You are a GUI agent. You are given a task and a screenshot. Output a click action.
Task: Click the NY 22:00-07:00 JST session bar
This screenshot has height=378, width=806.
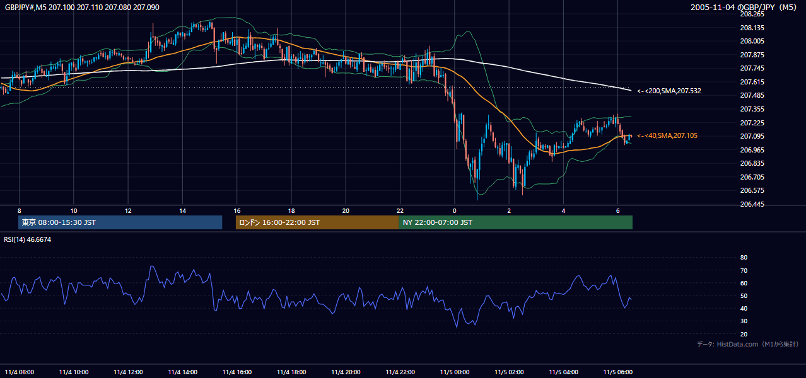tap(515, 222)
